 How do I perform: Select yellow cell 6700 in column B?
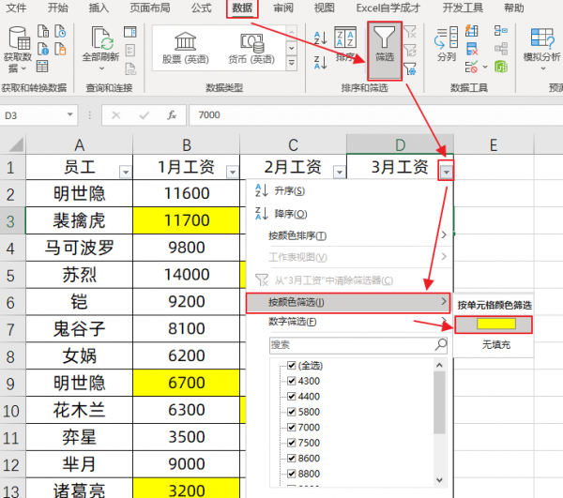[x=187, y=383]
